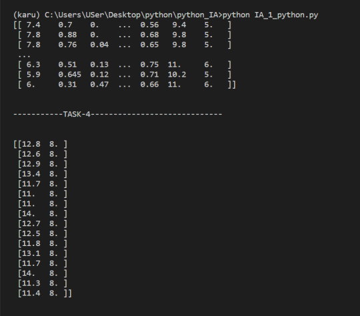Click the value 0.47 in last array row
This screenshot has height=316, width=360.
tap(99, 84)
